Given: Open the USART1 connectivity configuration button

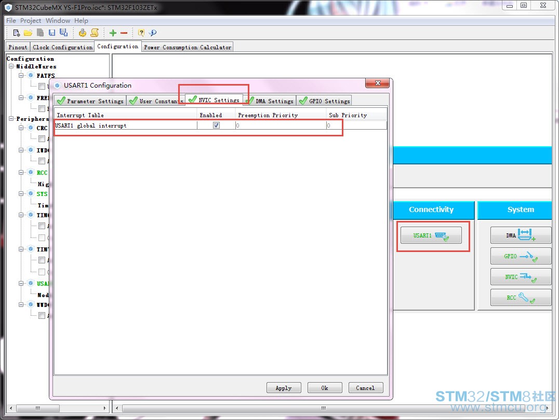Looking at the screenshot, I should click(431, 235).
